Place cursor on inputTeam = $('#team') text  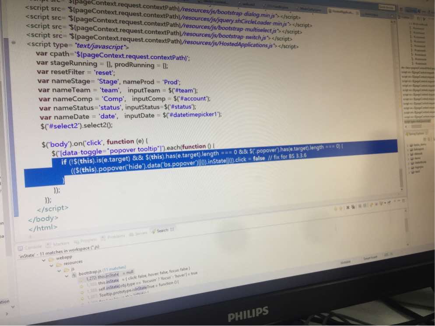(x=162, y=90)
